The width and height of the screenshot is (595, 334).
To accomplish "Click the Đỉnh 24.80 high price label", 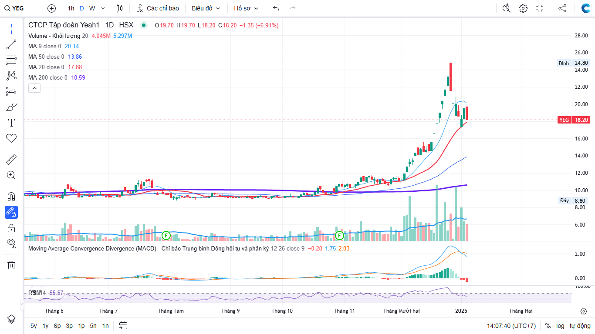I will coord(574,63).
